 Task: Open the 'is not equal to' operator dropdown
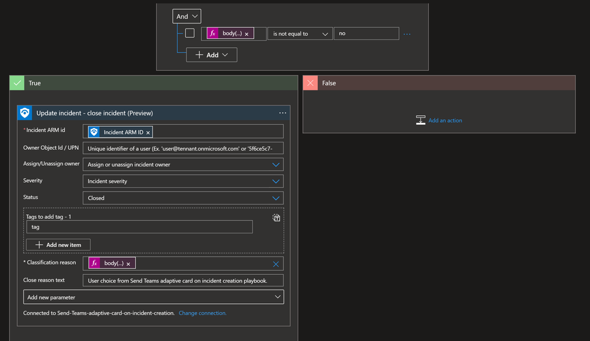(x=300, y=34)
